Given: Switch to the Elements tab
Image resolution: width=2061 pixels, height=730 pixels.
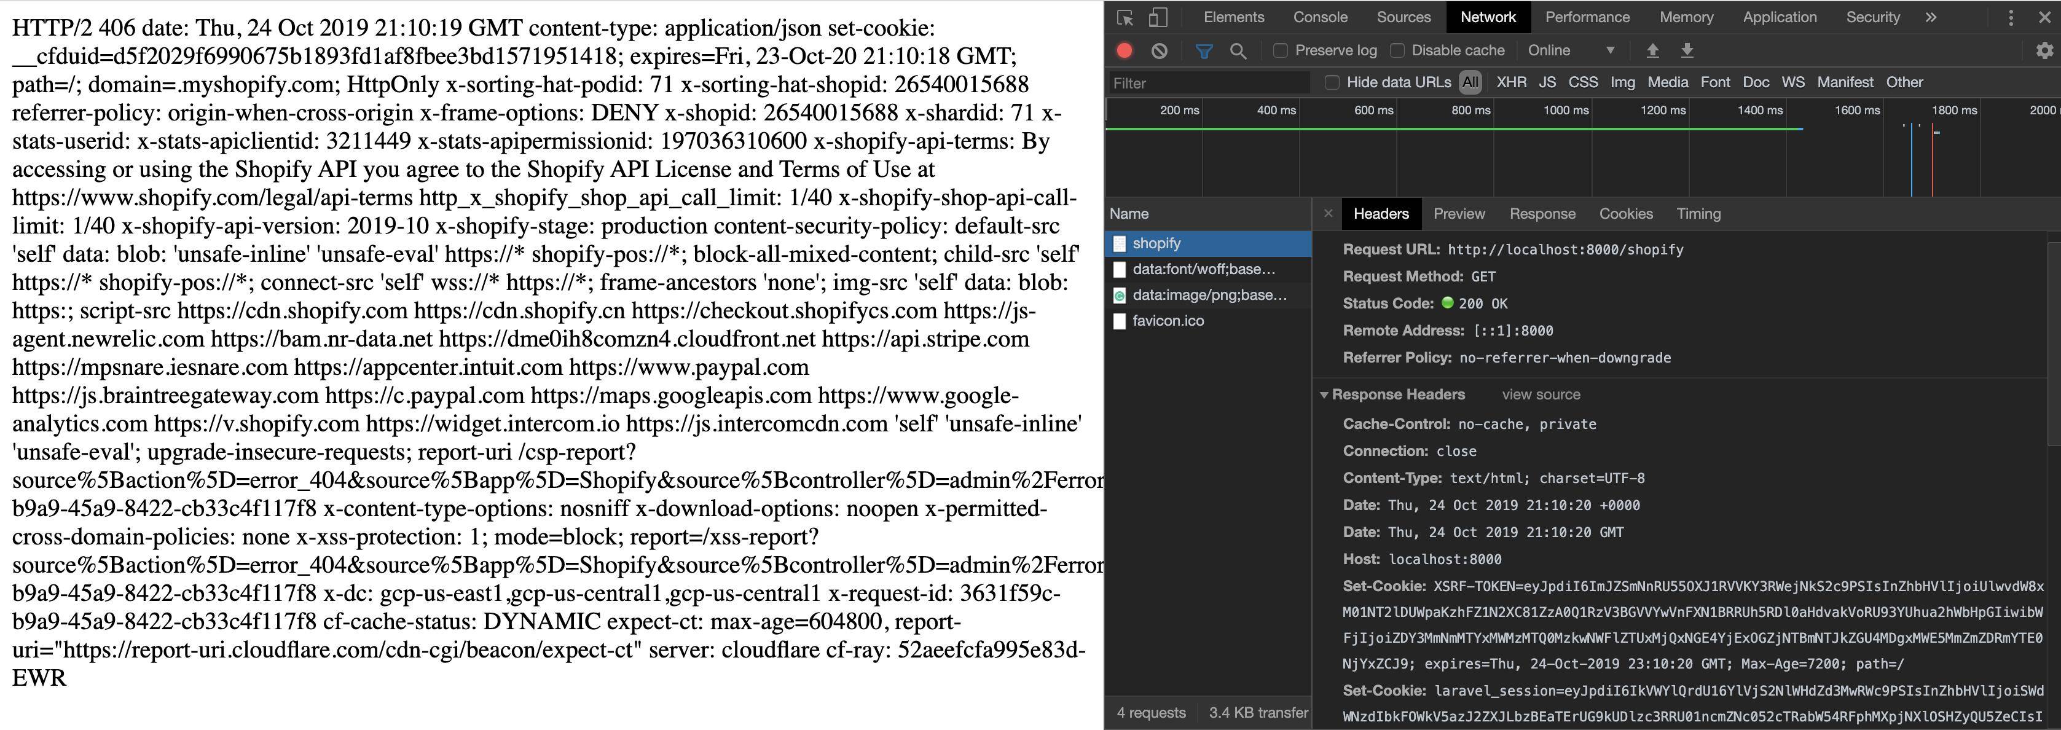Looking at the screenshot, I should [1234, 18].
